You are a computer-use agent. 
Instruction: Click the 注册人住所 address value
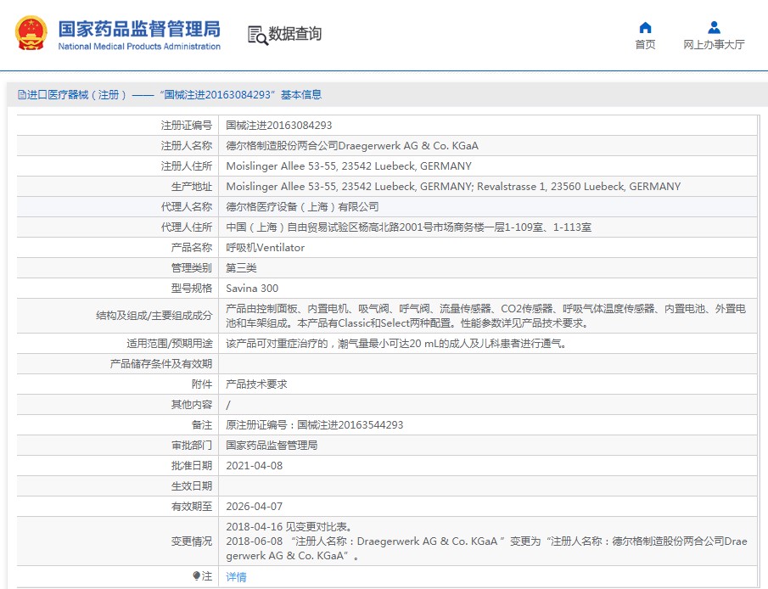[349, 166]
